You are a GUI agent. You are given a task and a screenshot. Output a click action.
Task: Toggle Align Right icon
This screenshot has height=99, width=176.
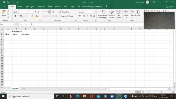click(x=50, y=16)
